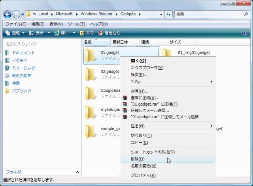Select the 01_img01.gadget folder
This screenshot has height=186, width=253.
click(194, 52)
